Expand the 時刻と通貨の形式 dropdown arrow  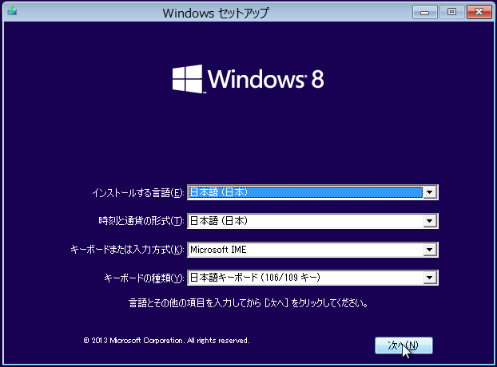430,221
